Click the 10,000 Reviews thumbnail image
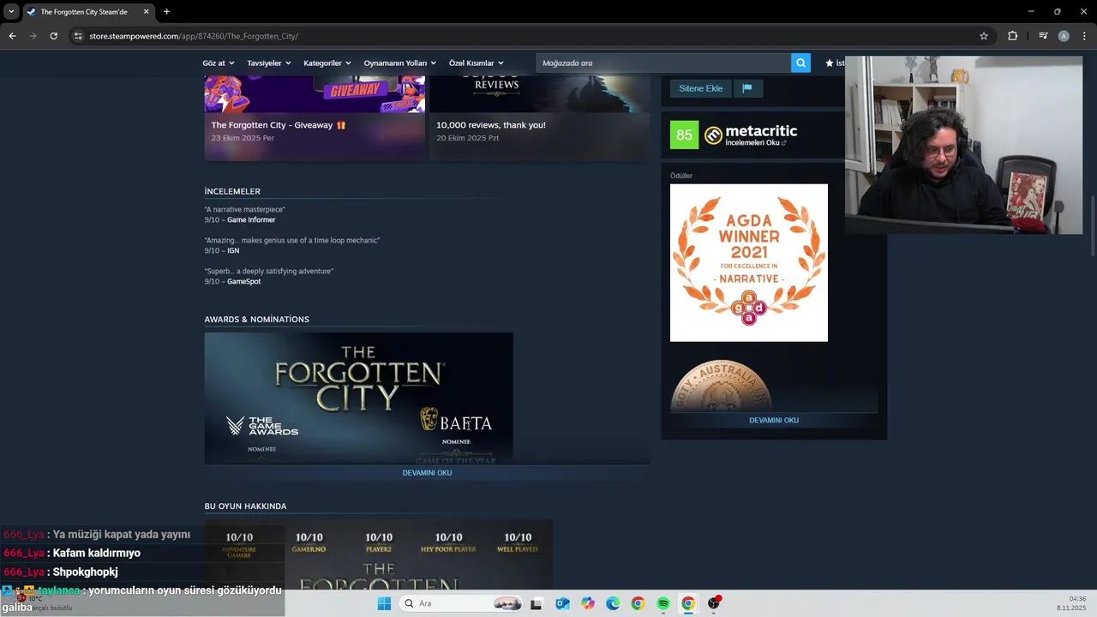The height and width of the screenshot is (617, 1097). tap(539, 93)
